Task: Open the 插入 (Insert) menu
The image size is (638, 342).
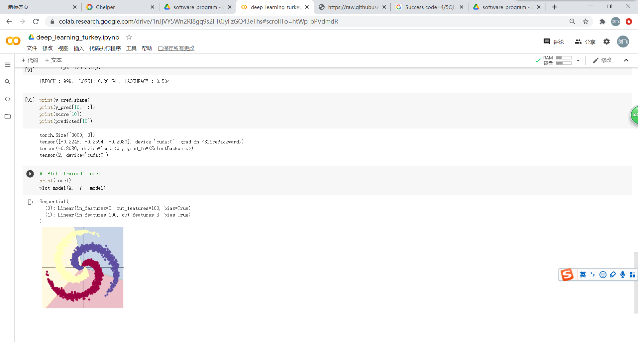Action: [x=79, y=48]
